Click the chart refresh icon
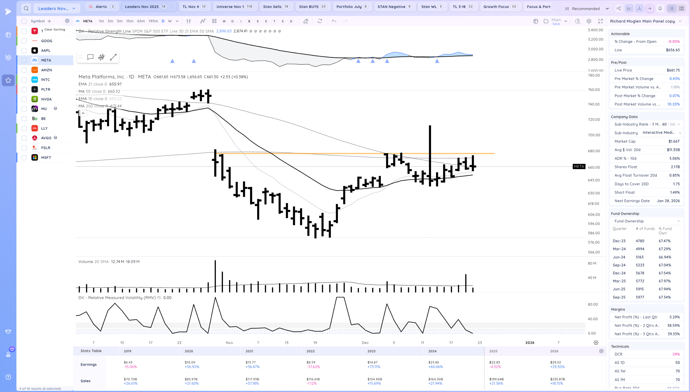This screenshot has width=690, height=392. coord(320,21)
